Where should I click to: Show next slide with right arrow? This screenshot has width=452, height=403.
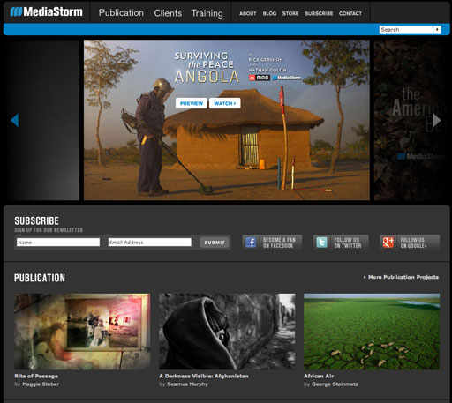coord(437,120)
